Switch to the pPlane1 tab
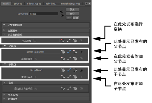Viewport: 152px width, 103px height. pyautogui.click(x=18, y=4)
